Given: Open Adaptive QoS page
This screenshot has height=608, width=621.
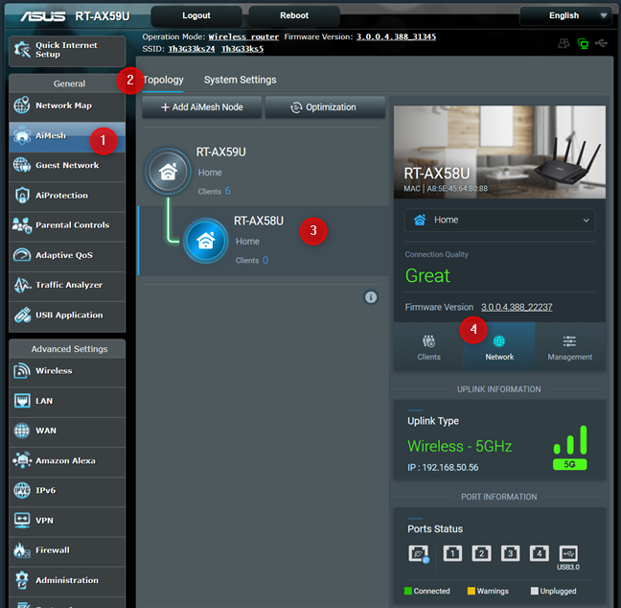Looking at the screenshot, I should pyautogui.click(x=67, y=255).
